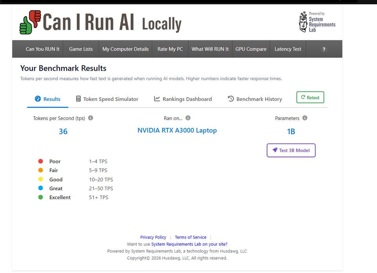Switch to Rankings Dashboard tab
The height and width of the screenshot is (273, 377).
[x=183, y=99]
